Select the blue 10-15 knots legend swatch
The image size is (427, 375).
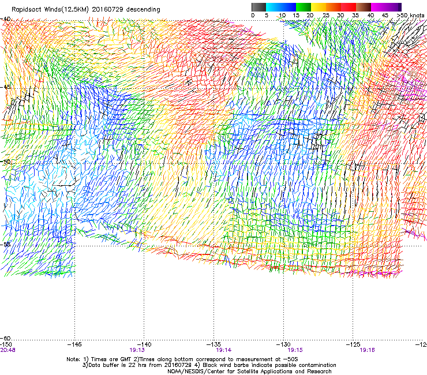pos(289,7)
